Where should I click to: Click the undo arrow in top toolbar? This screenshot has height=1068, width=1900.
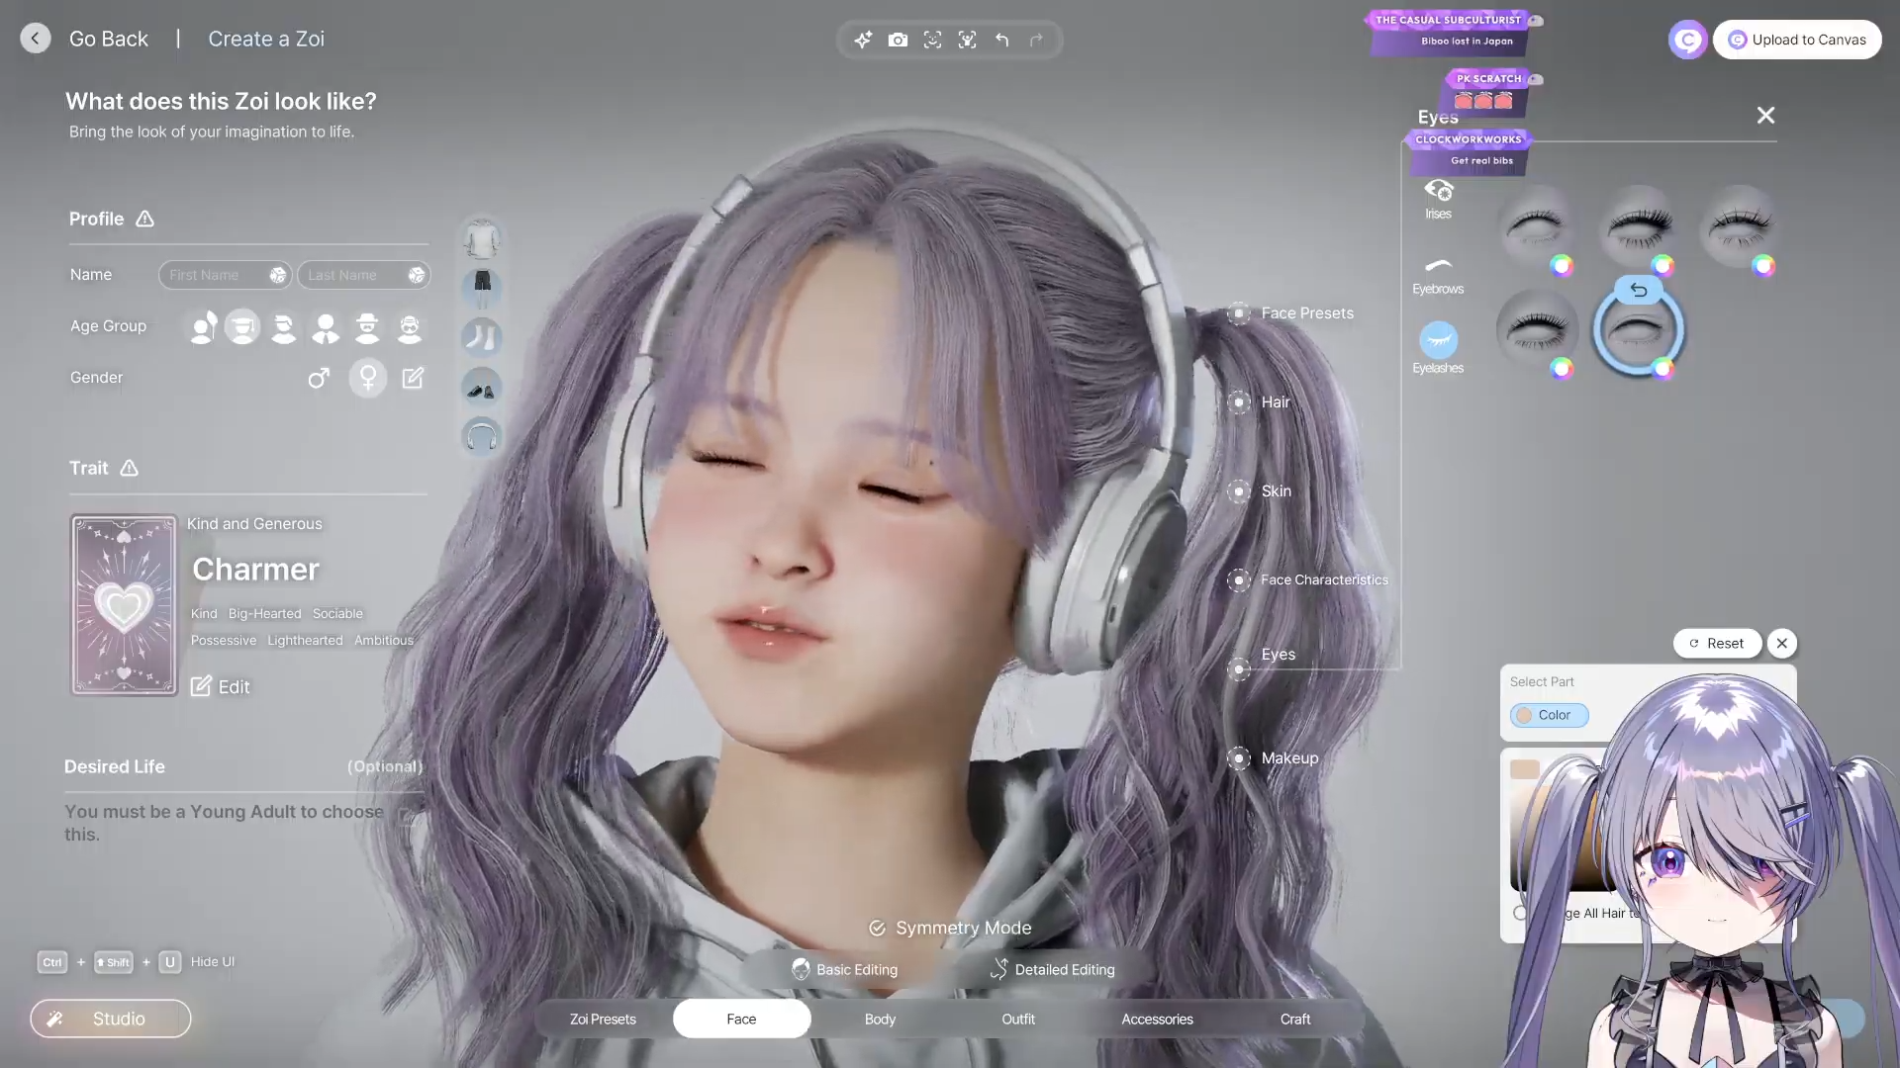pyautogui.click(x=1002, y=40)
